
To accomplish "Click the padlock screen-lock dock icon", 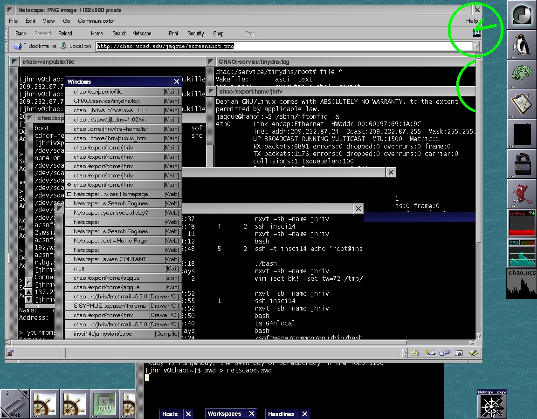I will point(522,163).
